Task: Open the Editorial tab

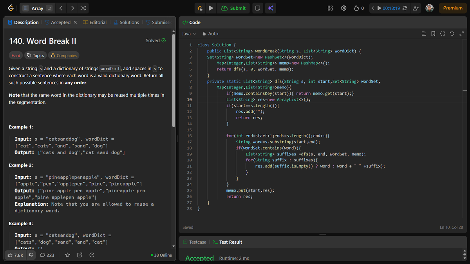Action: click(x=95, y=22)
